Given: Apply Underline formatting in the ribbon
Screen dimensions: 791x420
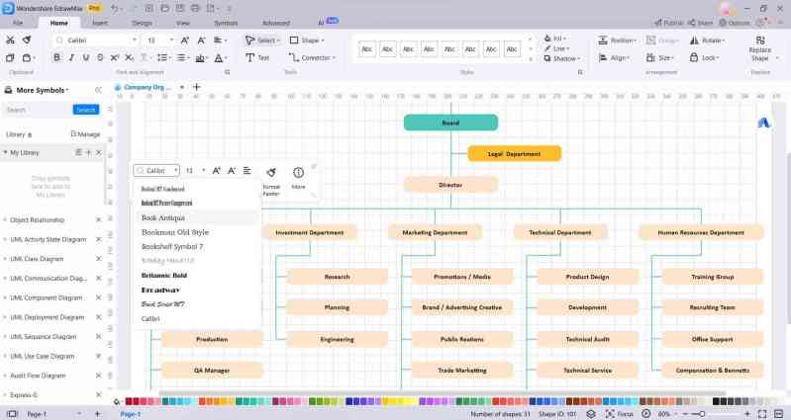Looking at the screenshot, I should coord(86,58).
